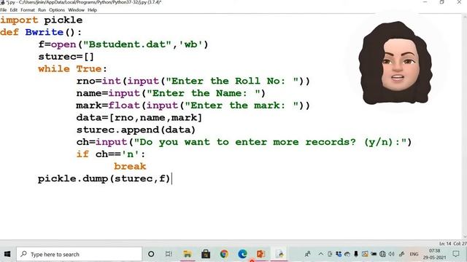Screen dimensions: 467x262
Task: Click the 'Ln: 14' status indicator
Action: (445, 244)
